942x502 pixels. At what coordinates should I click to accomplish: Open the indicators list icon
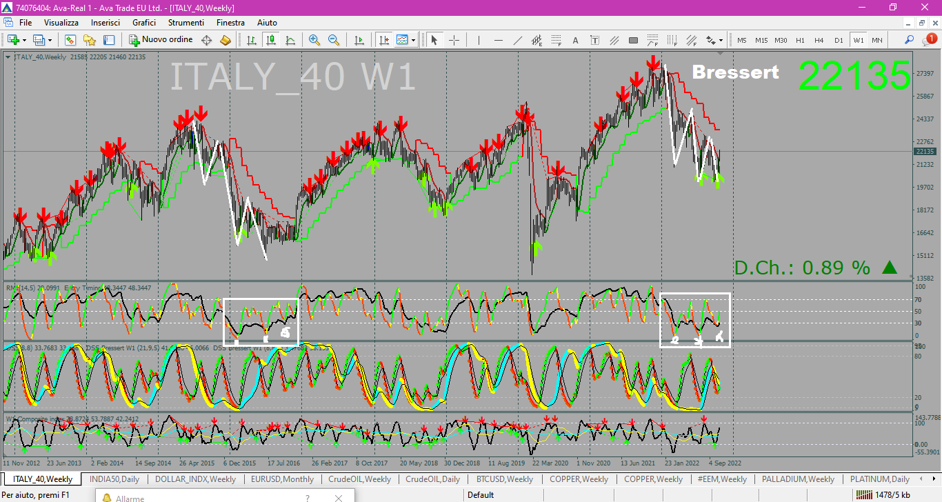(402, 40)
